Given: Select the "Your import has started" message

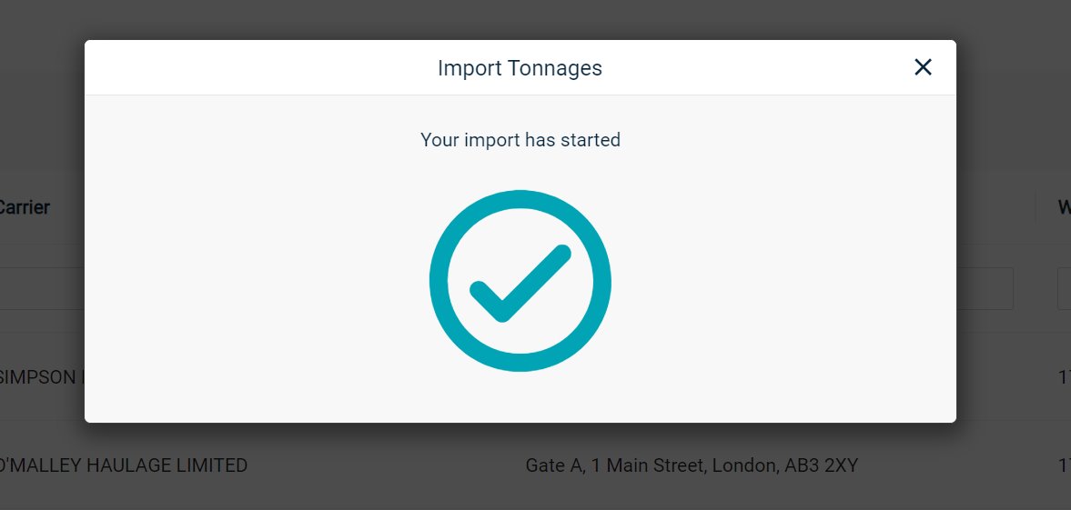Looking at the screenshot, I should click(520, 140).
